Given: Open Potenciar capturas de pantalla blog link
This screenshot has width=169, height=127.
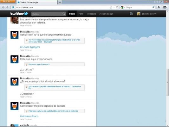Looking at the screenshot, I should (53, 111).
